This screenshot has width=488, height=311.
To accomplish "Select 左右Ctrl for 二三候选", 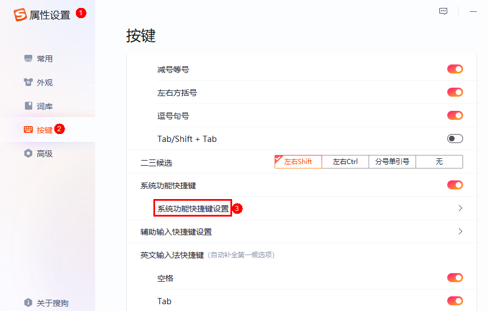I will point(345,162).
